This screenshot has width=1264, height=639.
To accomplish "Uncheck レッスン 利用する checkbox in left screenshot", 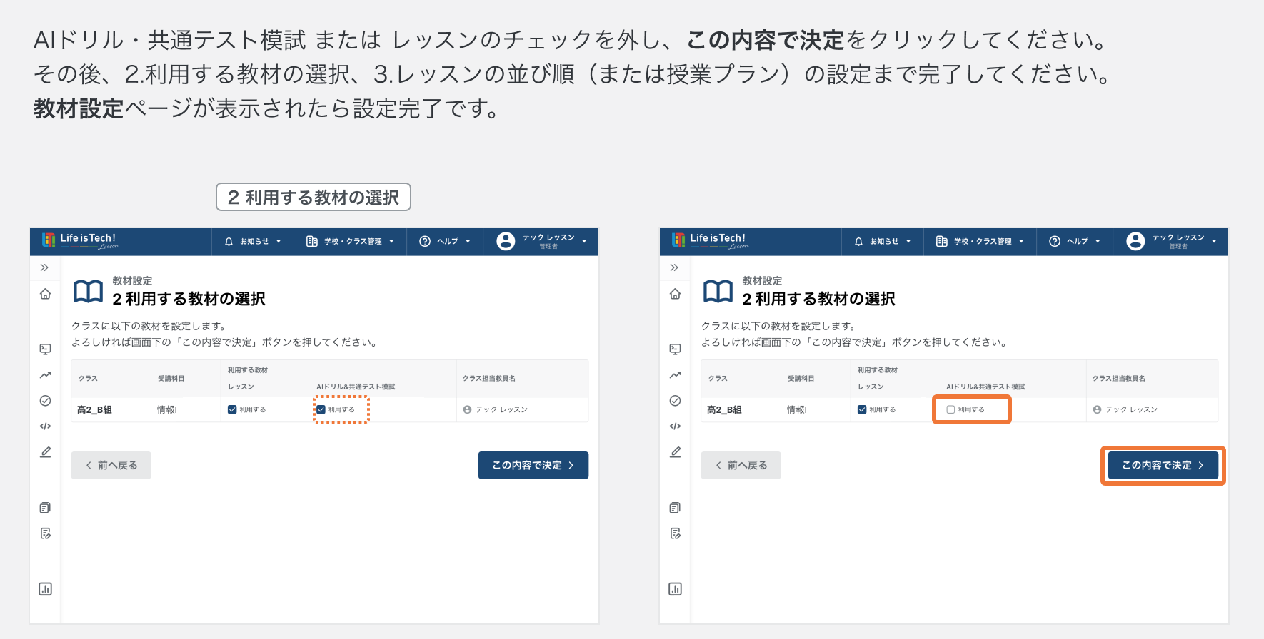I will tap(232, 409).
